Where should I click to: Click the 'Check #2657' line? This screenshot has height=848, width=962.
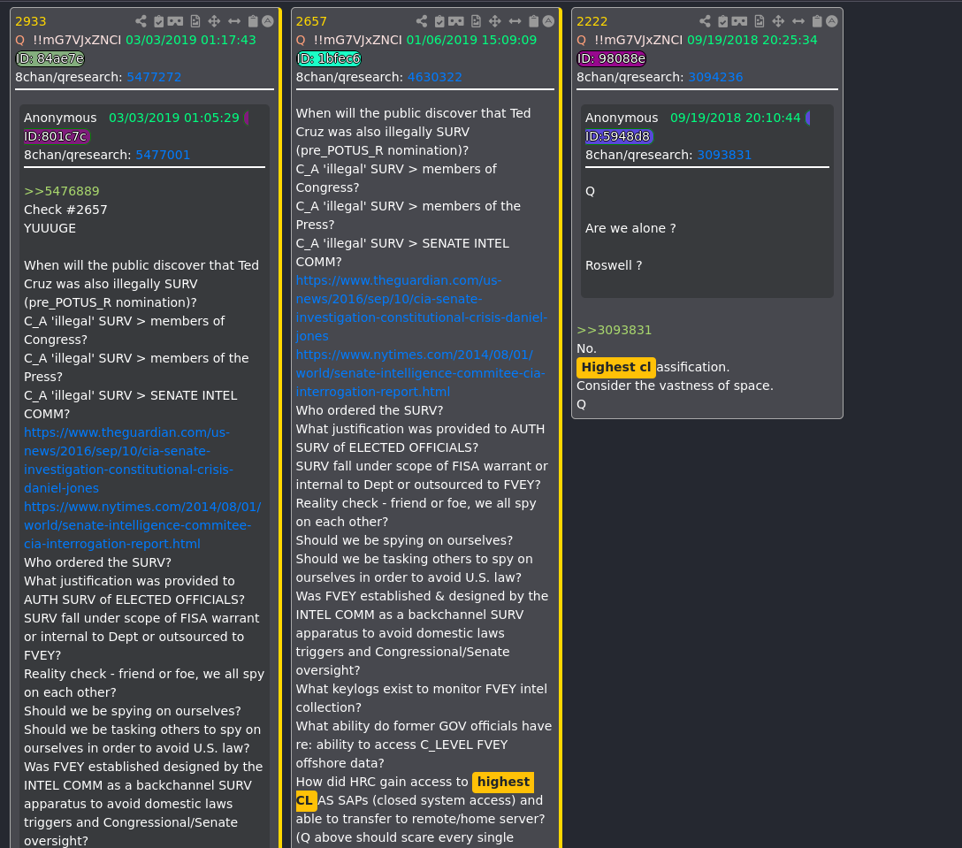click(x=65, y=210)
